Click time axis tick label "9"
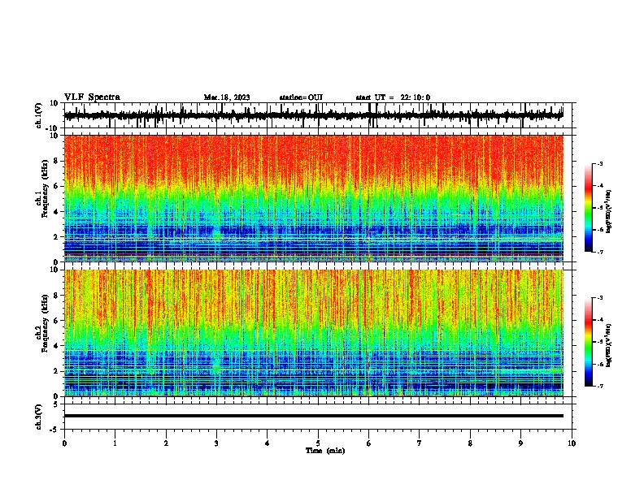 tap(520, 443)
